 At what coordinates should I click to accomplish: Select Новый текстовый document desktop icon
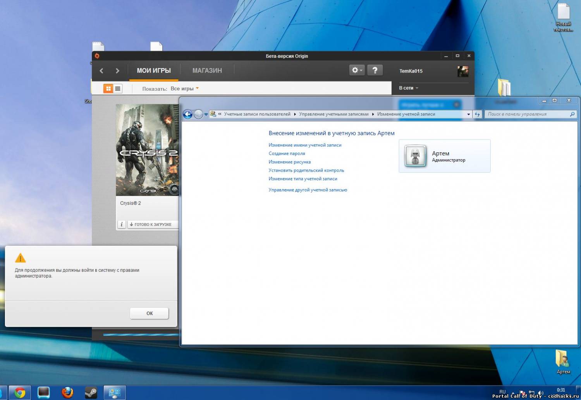[563, 17]
